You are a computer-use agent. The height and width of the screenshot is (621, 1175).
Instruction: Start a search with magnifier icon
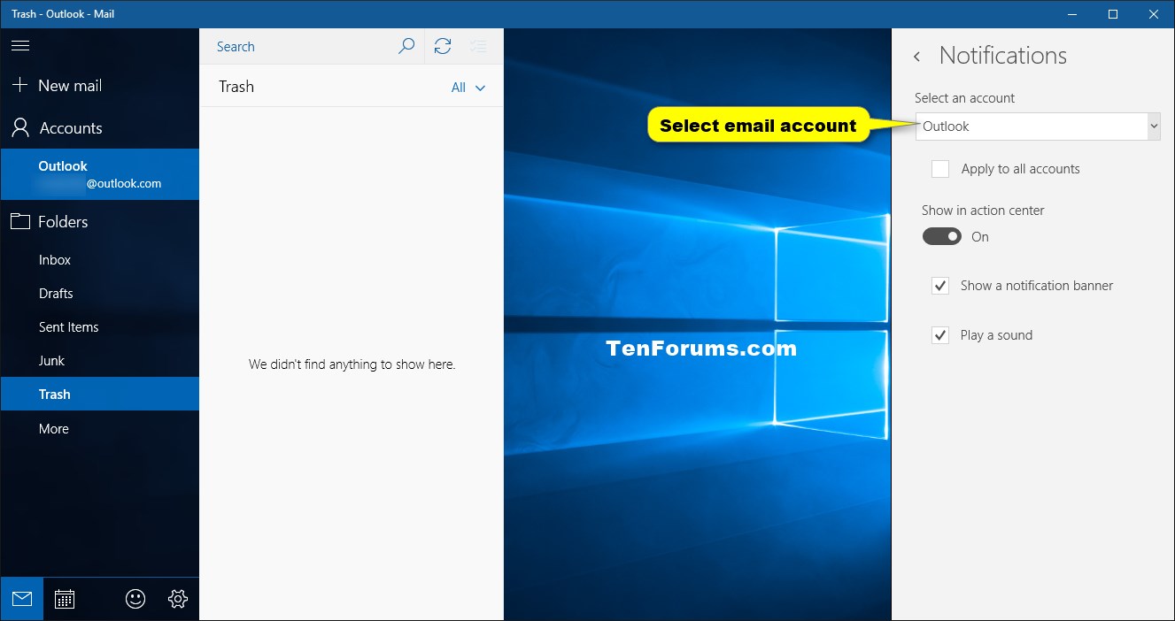click(x=406, y=46)
